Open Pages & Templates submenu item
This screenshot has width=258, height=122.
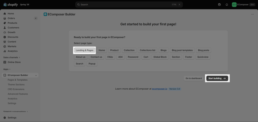pyautogui.click(x=18, y=80)
